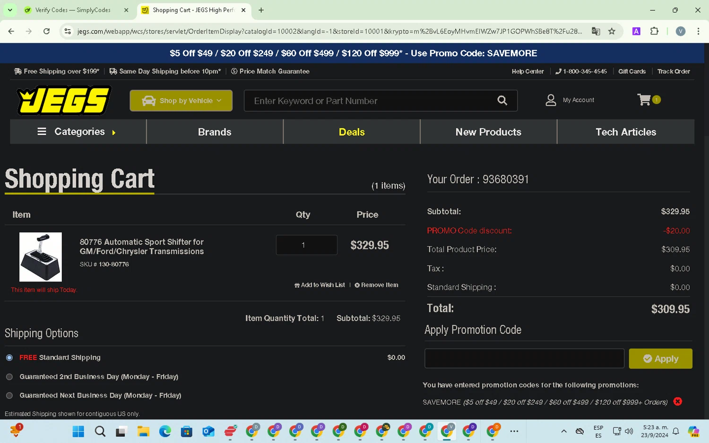Click the shifter product thumbnail
709x443 pixels.
41,257
